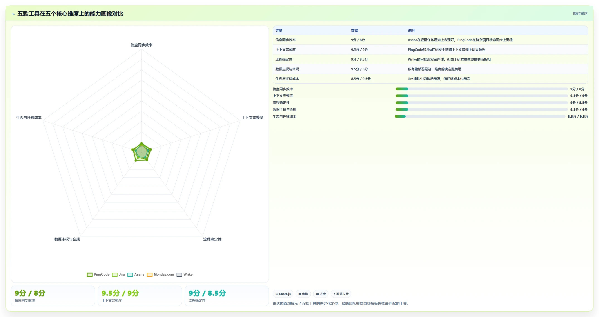This screenshot has width=599, height=317.
Task: Toggle the Asana legend swatch
Action: [x=130, y=275]
